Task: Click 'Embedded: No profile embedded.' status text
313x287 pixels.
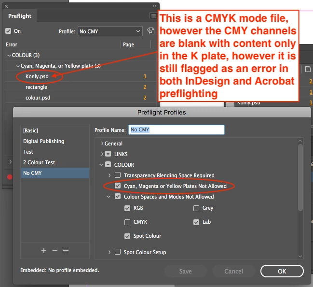Action: [60, 270]
